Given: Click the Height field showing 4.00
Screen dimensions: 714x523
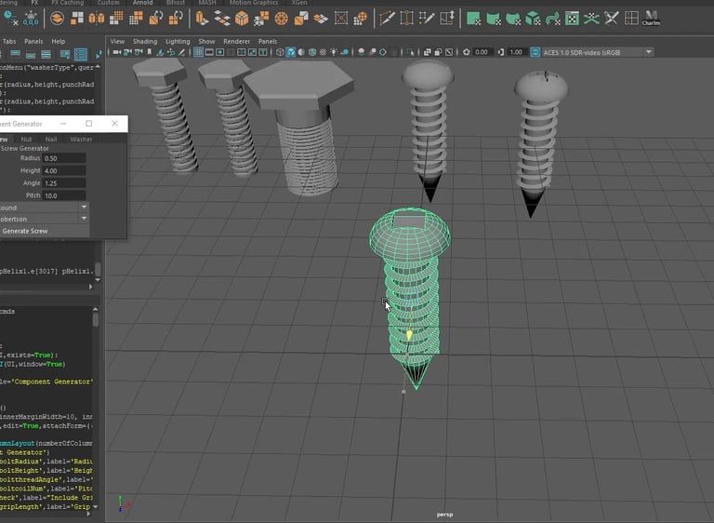Looking at the screenshot, I should point(64,170).
